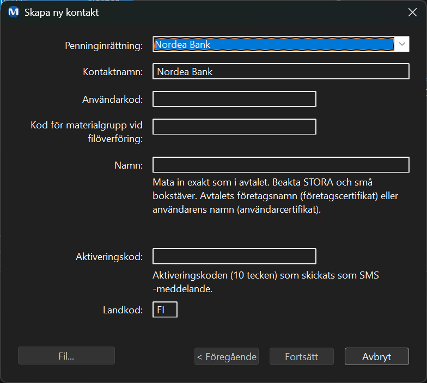Click the M application icon in title bar

pyautogui.click(x=13, y=12)
